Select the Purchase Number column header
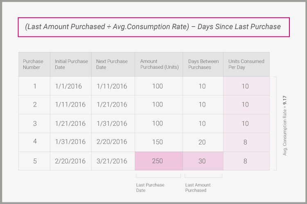 click(x=33, y=64)
